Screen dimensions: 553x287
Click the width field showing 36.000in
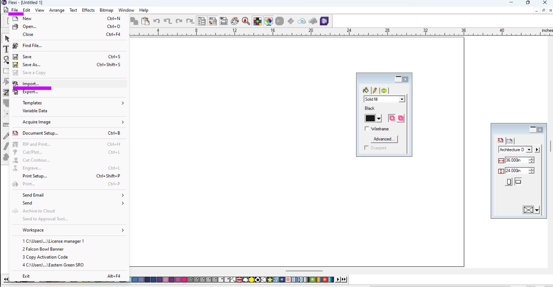[x=517, y=160]
